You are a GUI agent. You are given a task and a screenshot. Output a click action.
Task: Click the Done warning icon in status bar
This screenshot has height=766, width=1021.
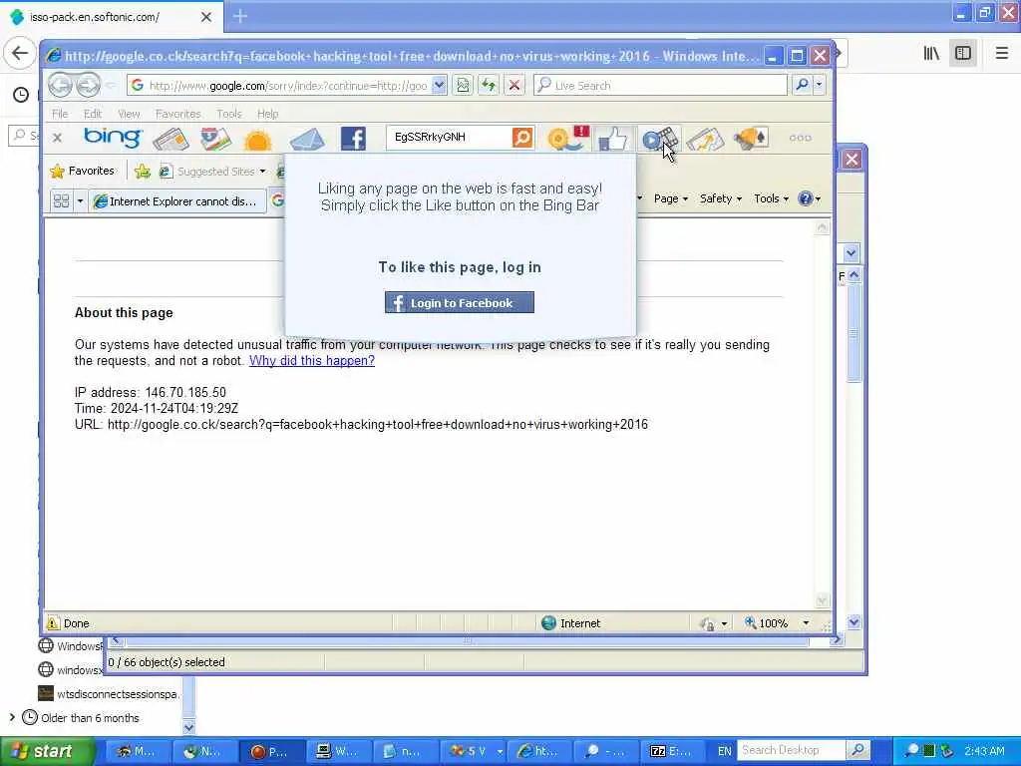pos(53,623)
